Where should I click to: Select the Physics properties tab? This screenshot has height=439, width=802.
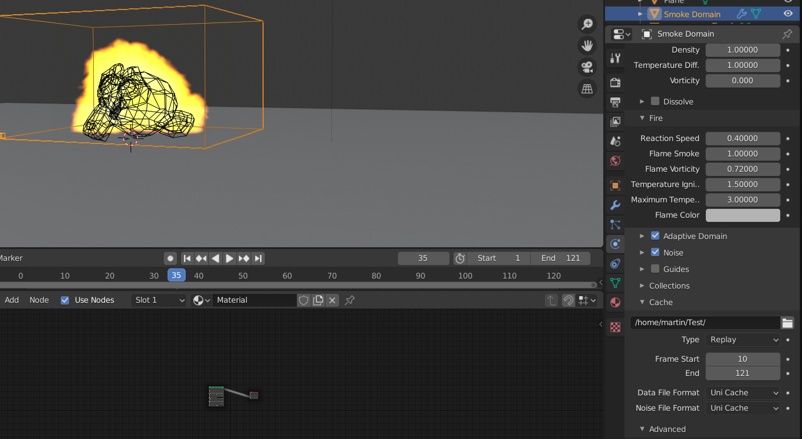tap(615, 244)
